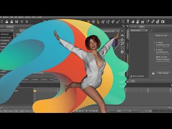
Task: Open the Render menu
Action: [21, 17]
